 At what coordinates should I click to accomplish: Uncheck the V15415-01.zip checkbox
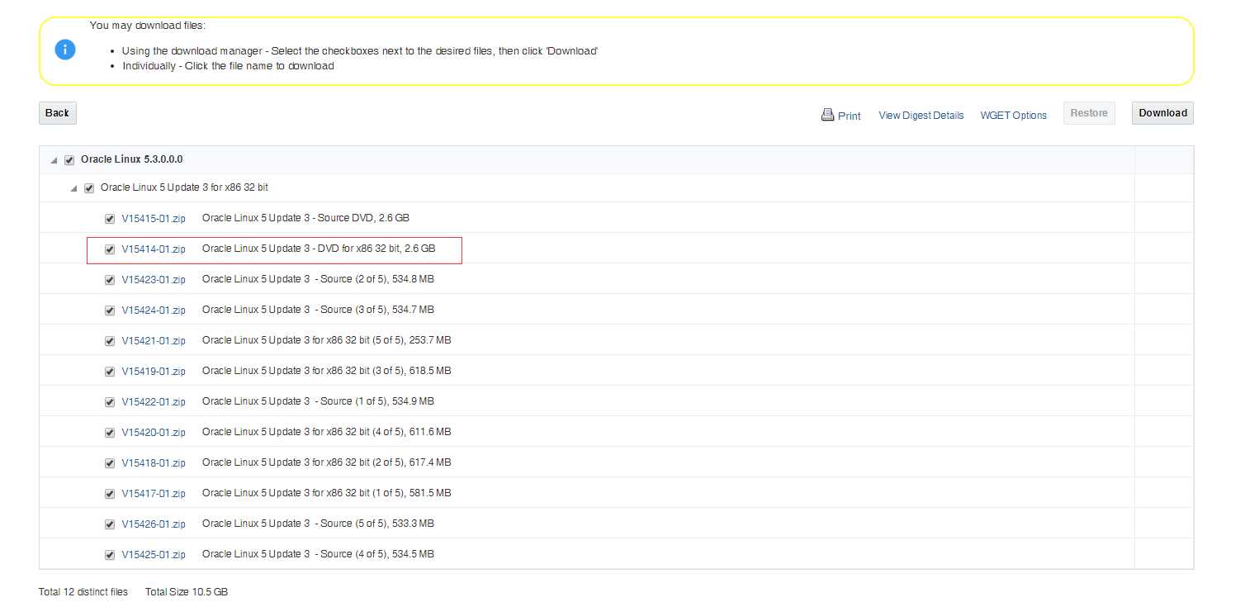pyautogui.click(x=110, y=219)
